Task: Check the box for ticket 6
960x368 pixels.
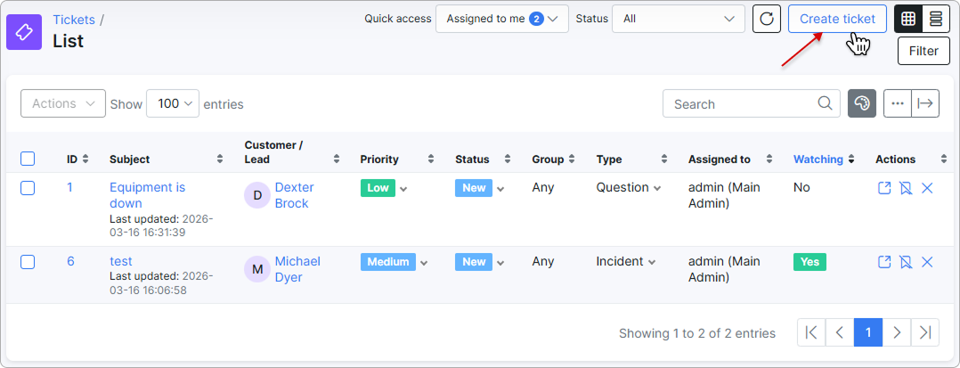Action: click(x=28, y=262)
